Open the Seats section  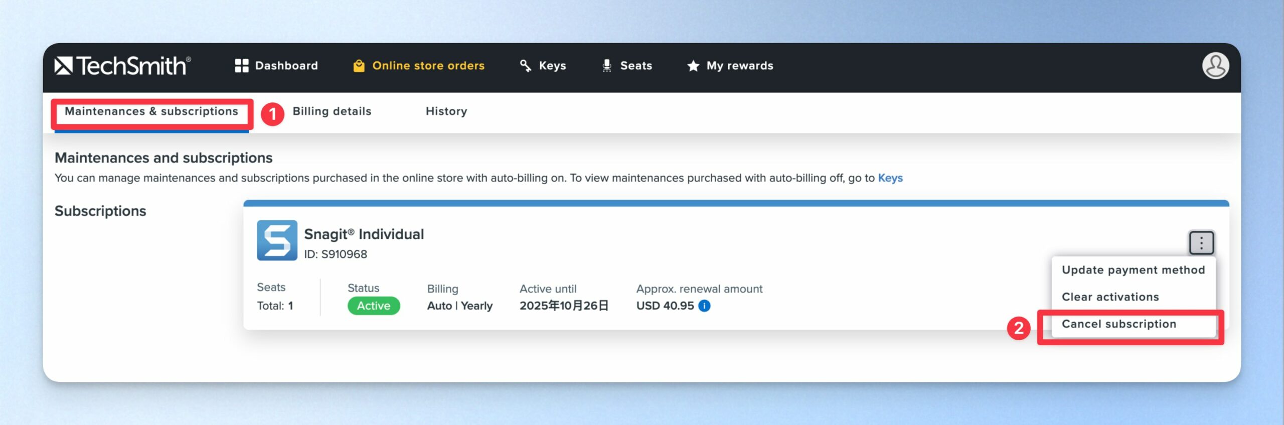(626, 66)
